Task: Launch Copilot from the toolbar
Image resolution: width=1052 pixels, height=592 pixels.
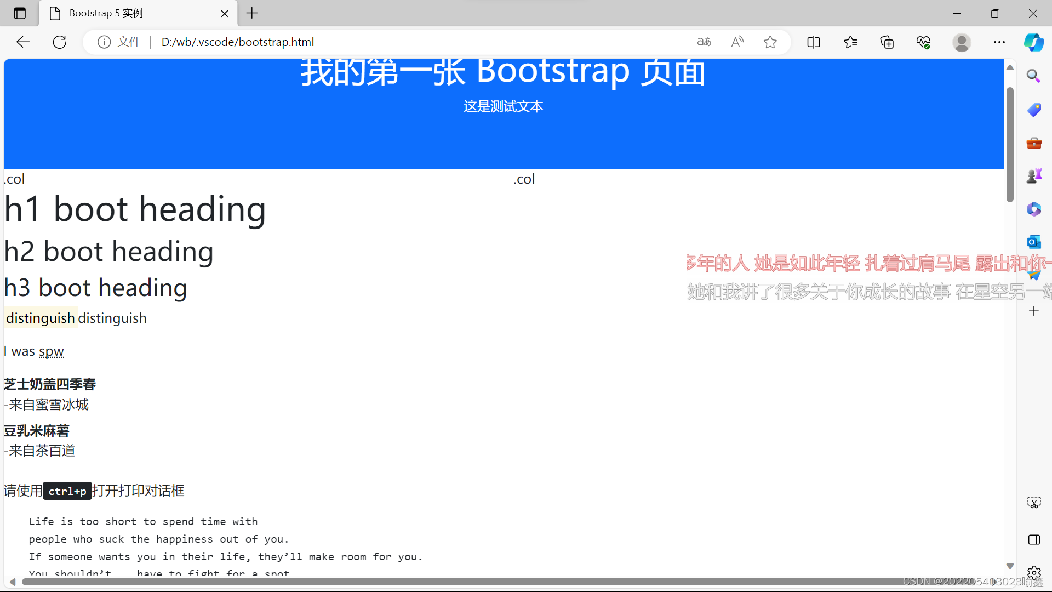Action: [1034, 42]
